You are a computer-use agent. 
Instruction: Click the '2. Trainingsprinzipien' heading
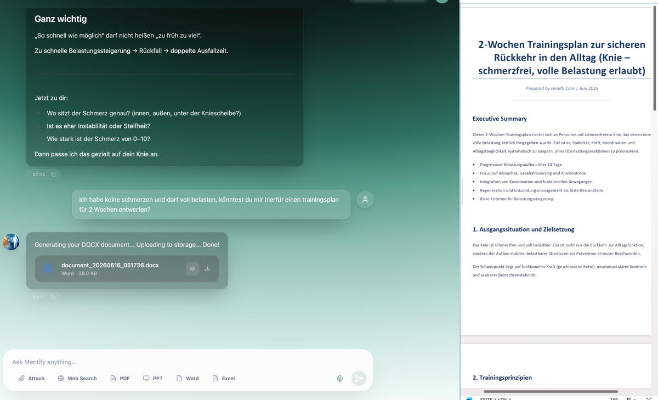[502, 378]
